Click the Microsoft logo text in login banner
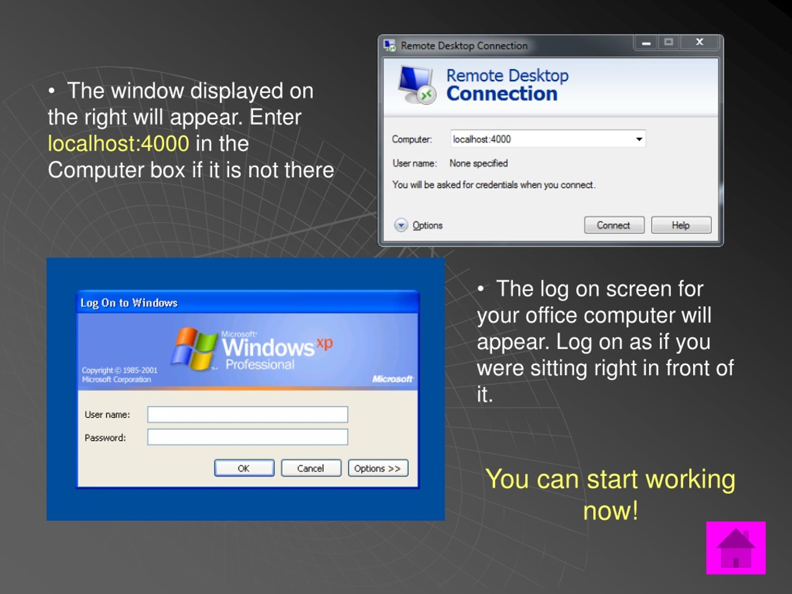Screen dimensions: 792x594 pos(392,378)
